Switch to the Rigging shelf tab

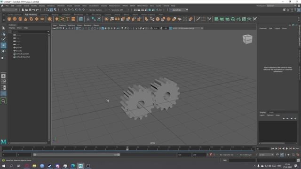click(x=55, y=15)
